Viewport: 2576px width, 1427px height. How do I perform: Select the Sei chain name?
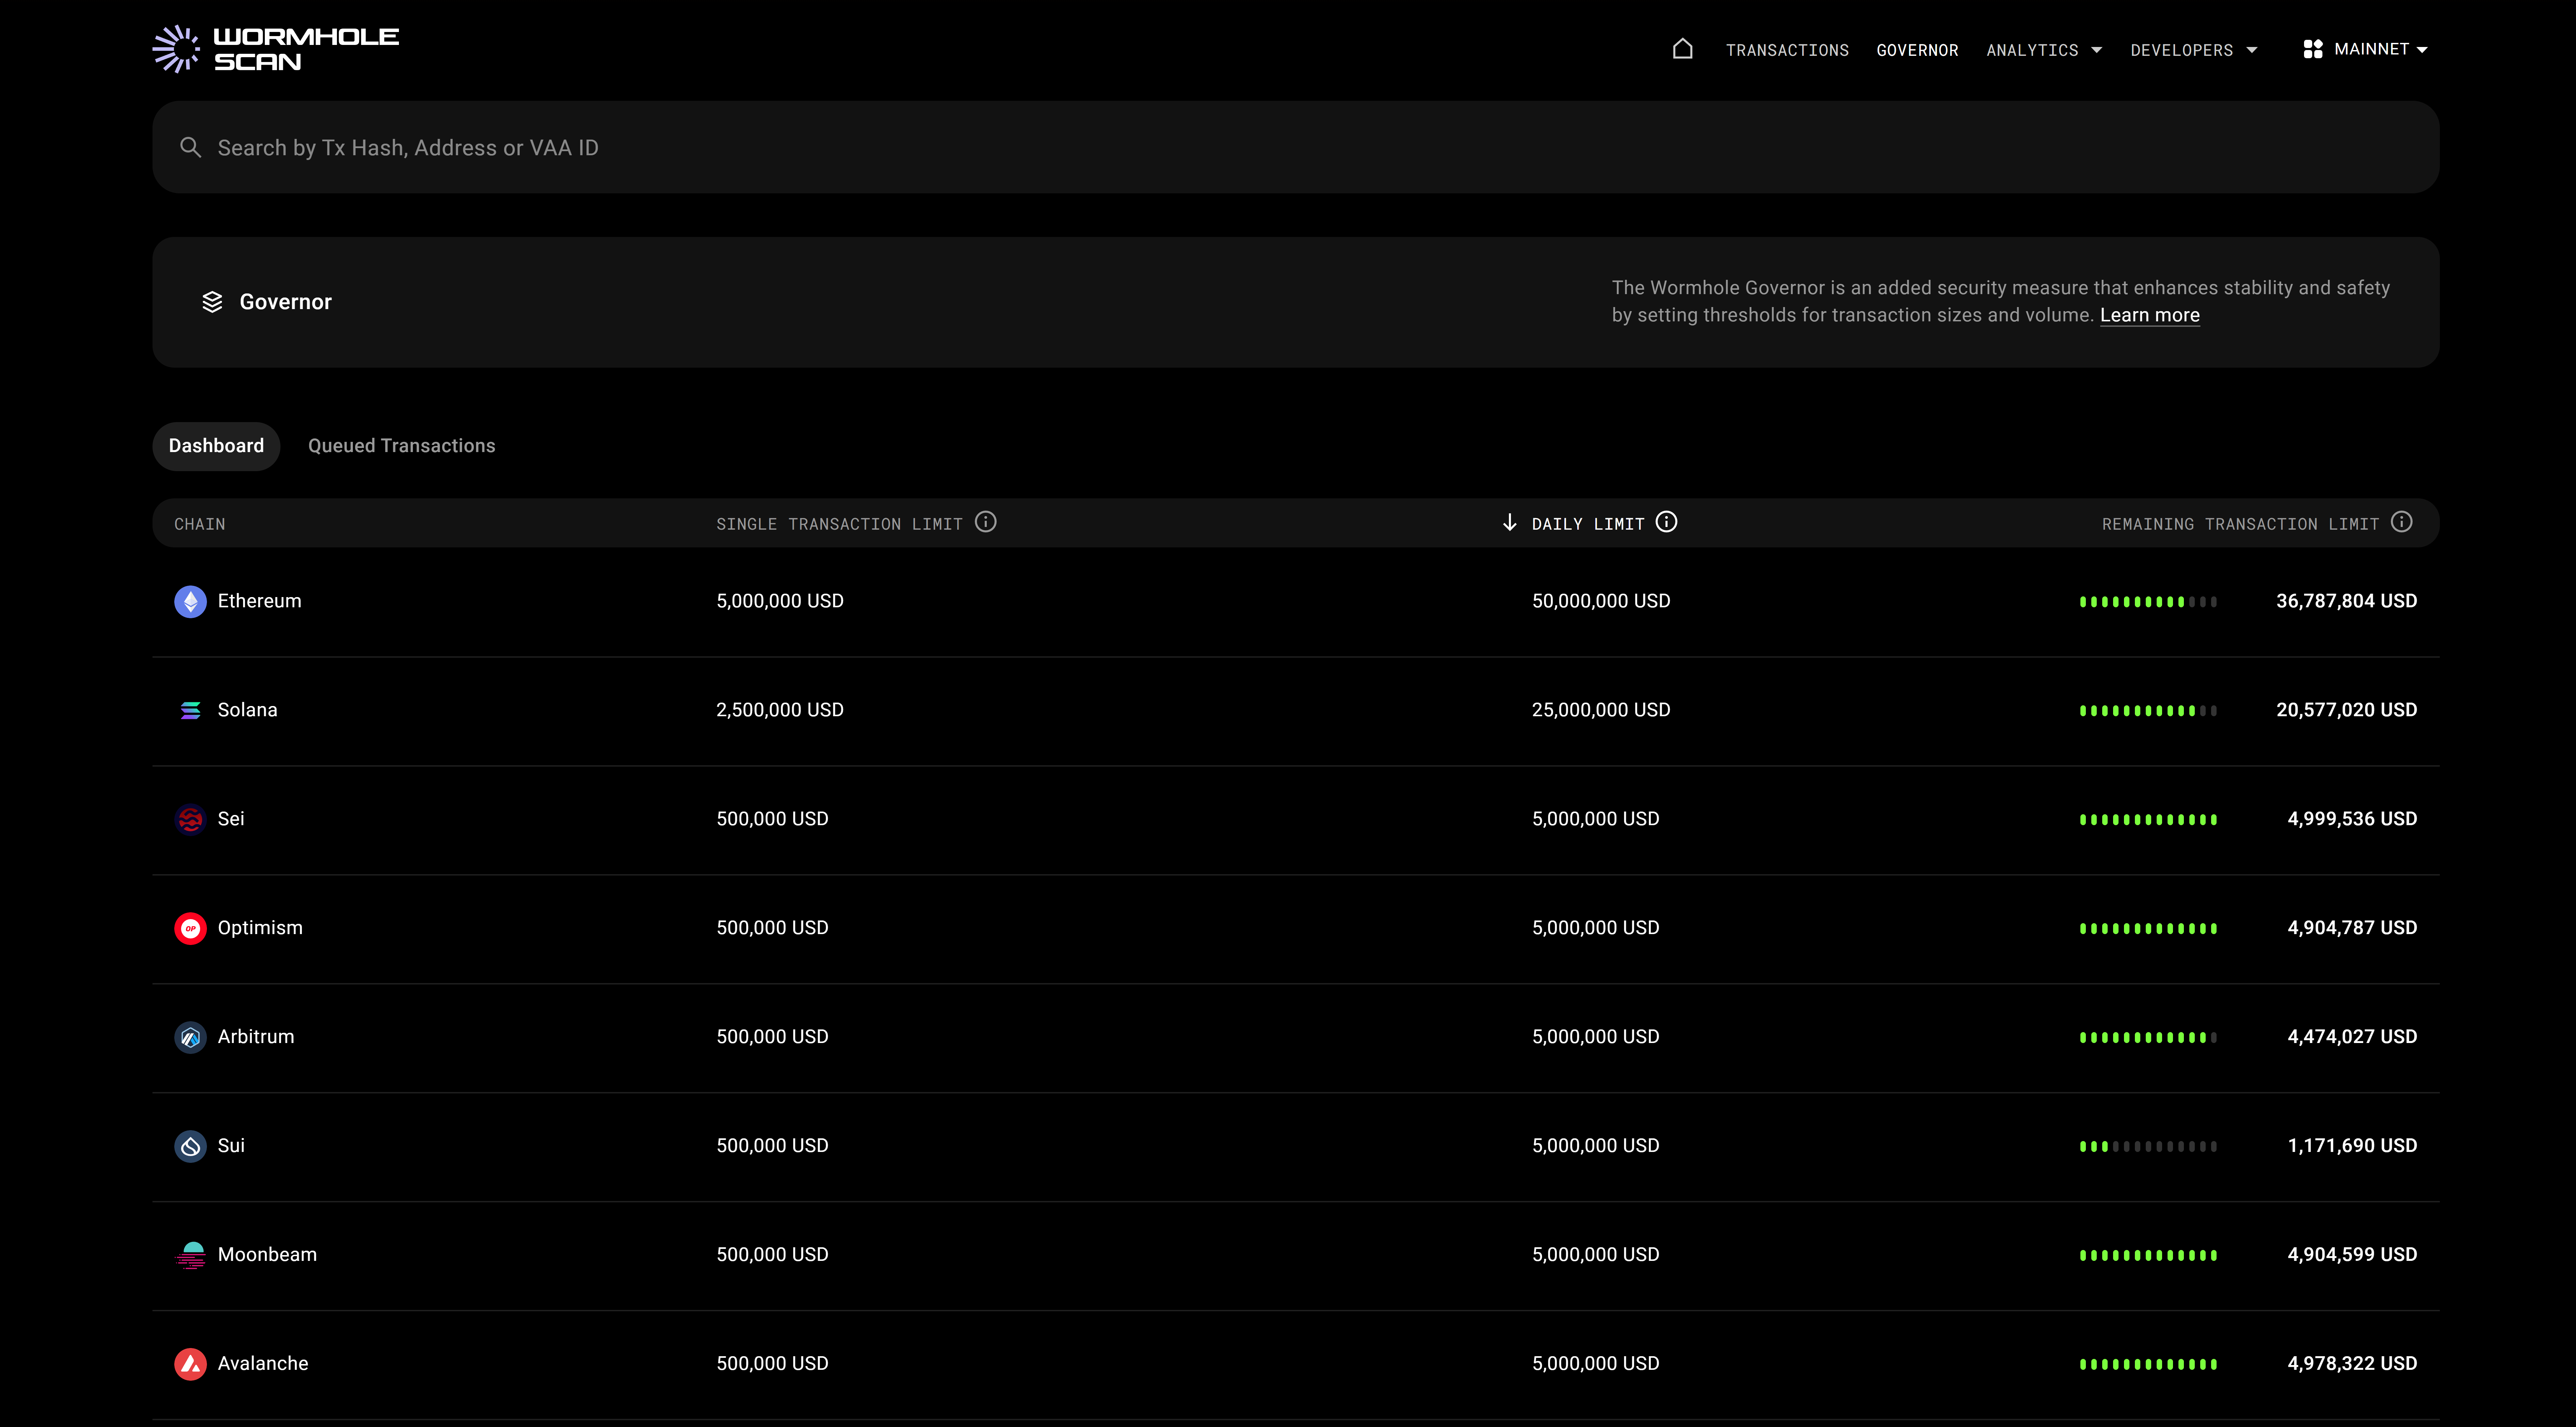click(231, 819)
